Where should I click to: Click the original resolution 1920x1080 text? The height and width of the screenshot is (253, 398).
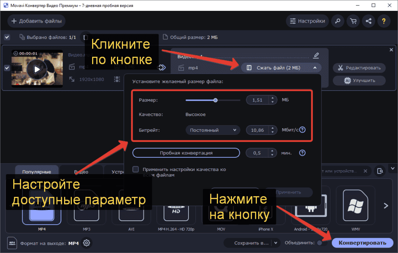pos(92,79)
